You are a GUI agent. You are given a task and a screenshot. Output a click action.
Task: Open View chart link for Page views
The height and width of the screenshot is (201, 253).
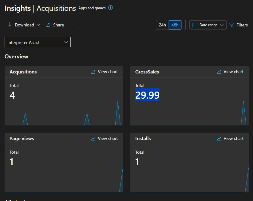(x=108, y=138)
